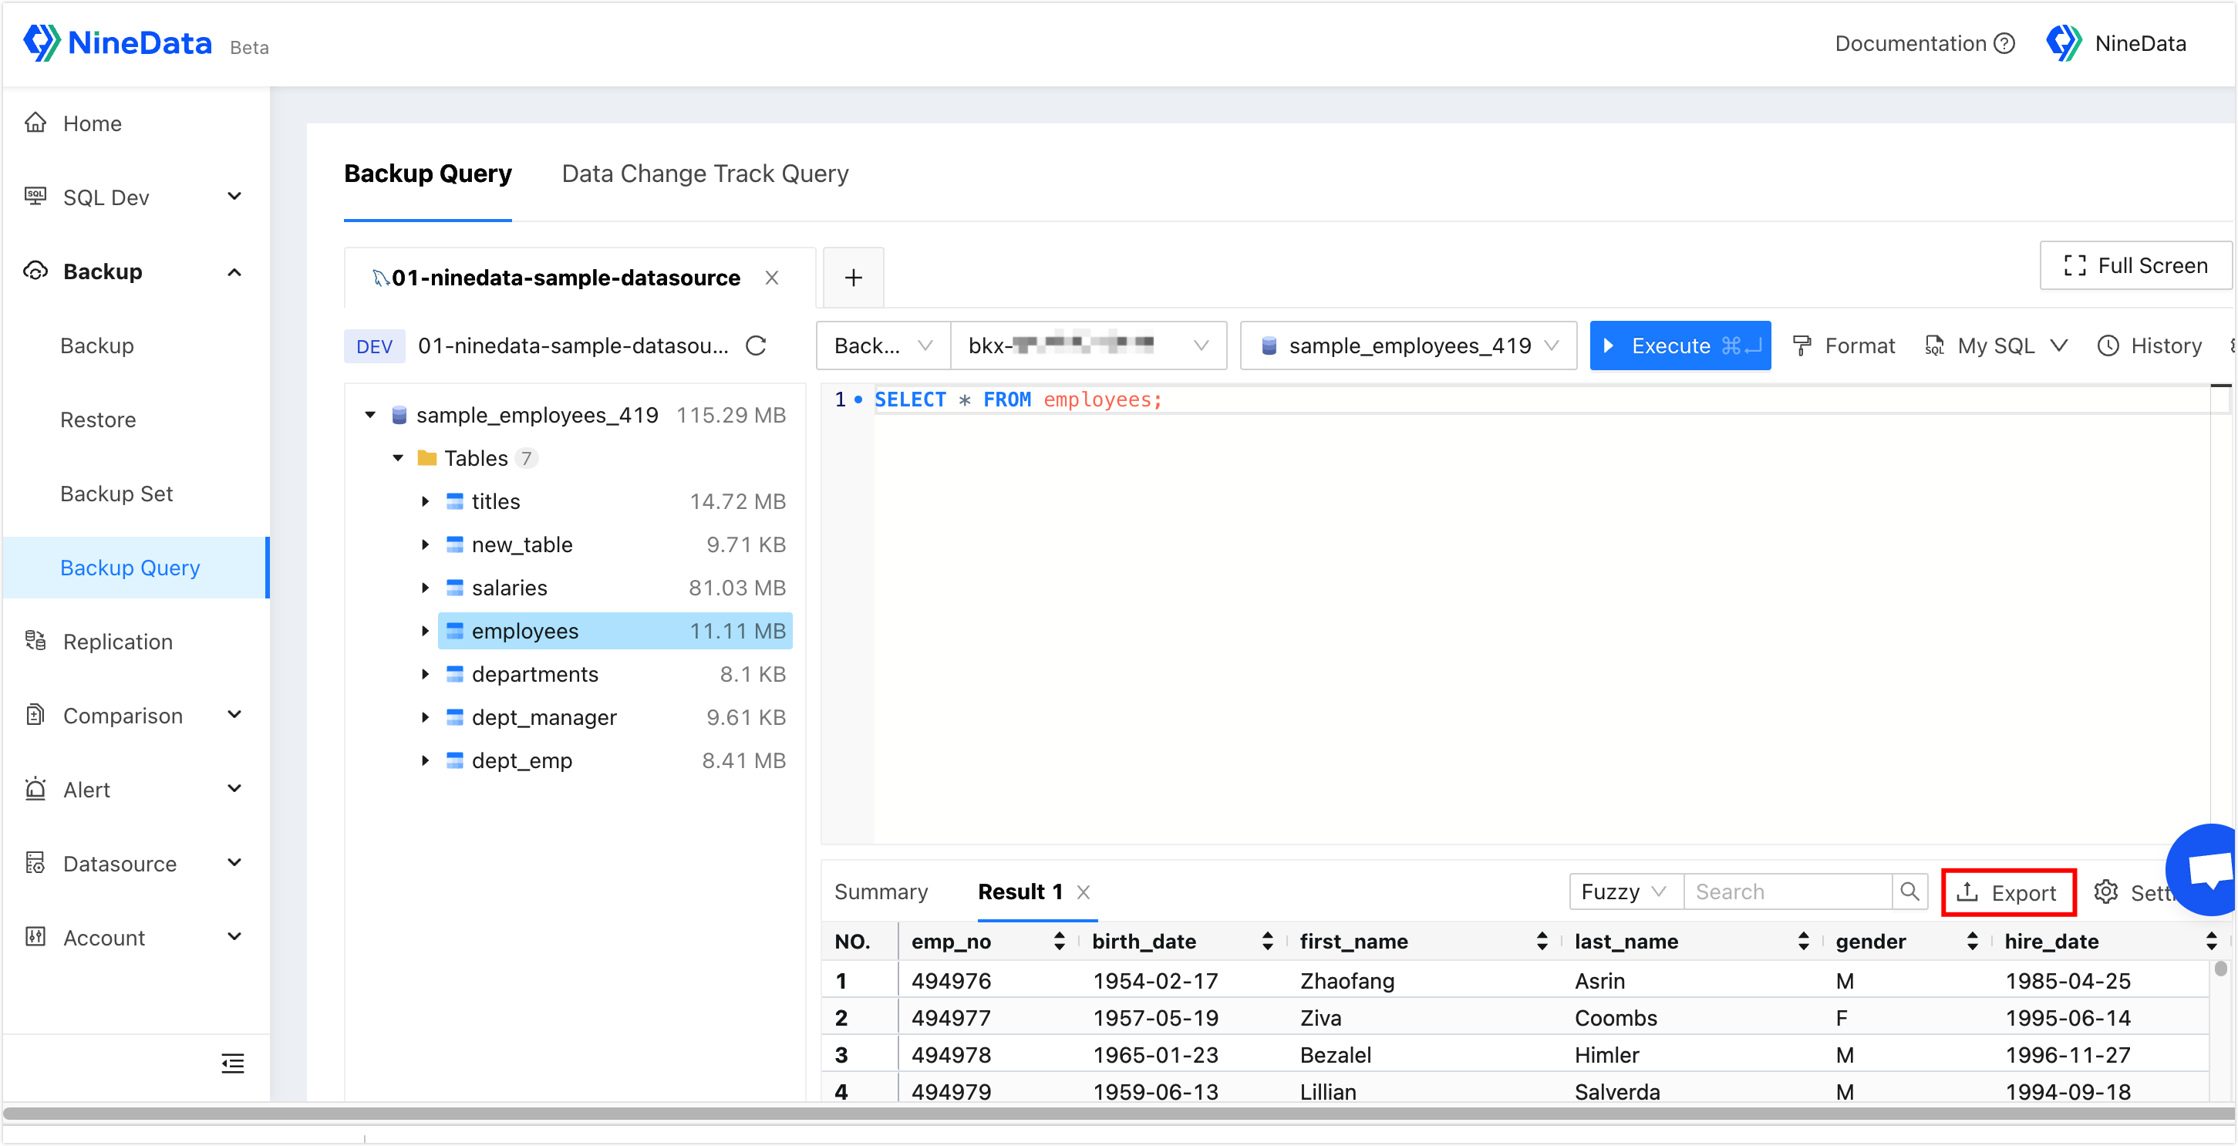The height and width of the screenshot is (1146, 2238).
Task: Click the Datasource sidebar icon
Action: [x=35, y=863]
